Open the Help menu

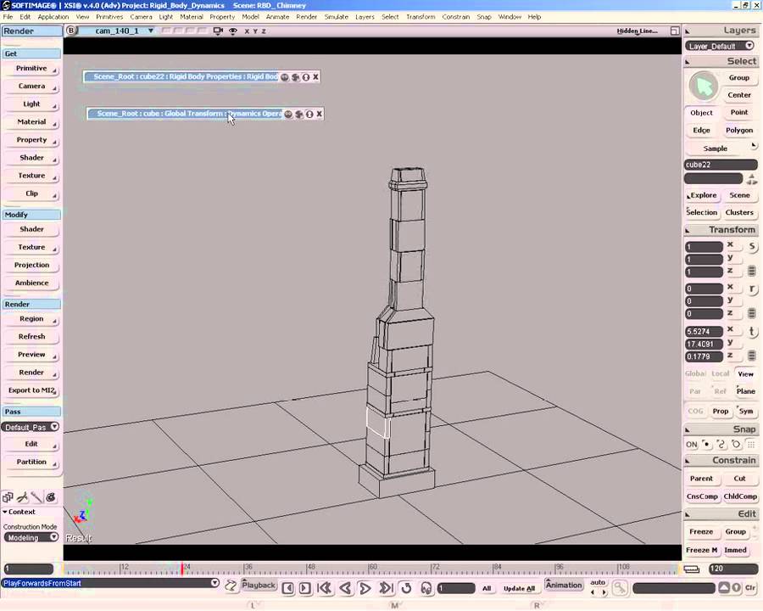tap(534, 17)
